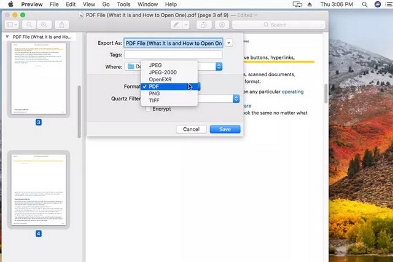Click the rotate page toolbar icon

click(204, 25)
